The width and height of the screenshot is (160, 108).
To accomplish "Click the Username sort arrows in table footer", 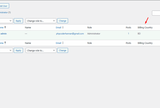I will tap(5, 43).
